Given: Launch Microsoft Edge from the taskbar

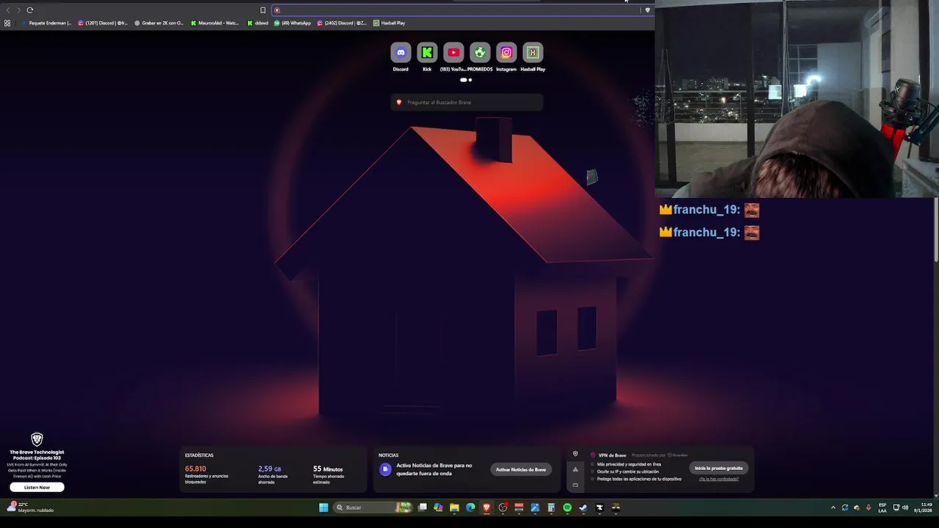Looking at the screenshot, I should click(470, 507).
